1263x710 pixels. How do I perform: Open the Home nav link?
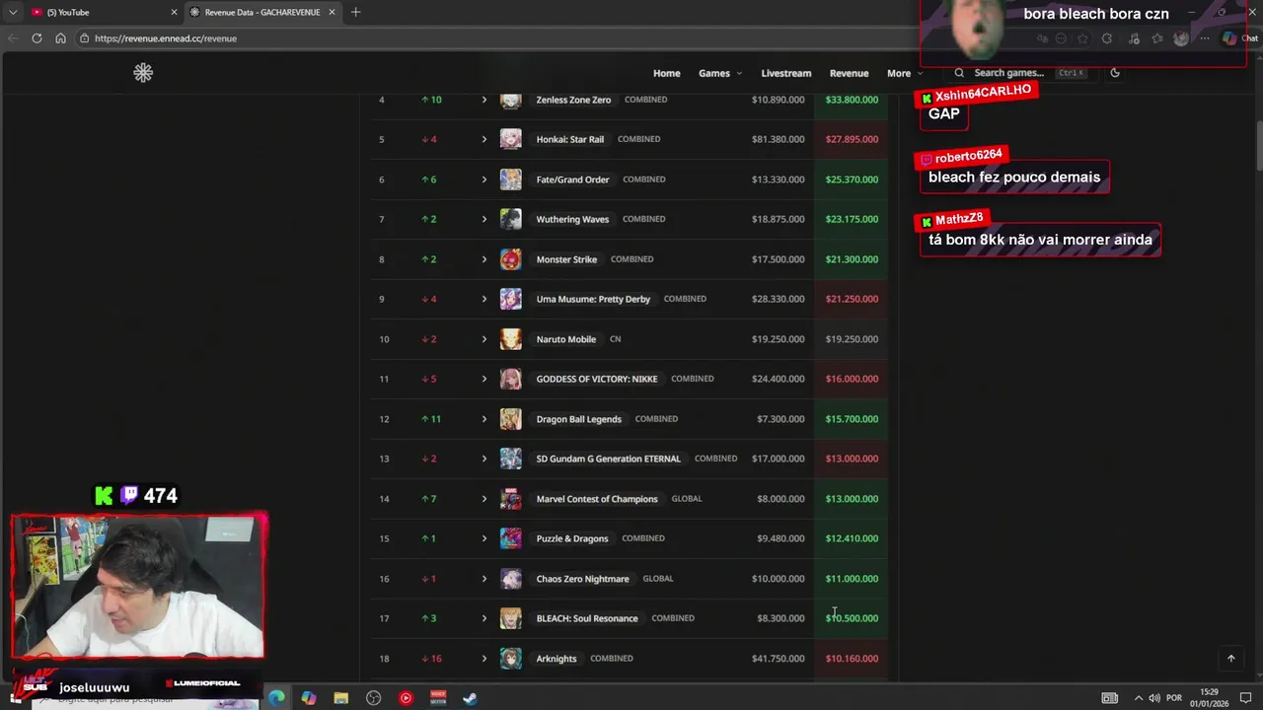click(667, 73)
